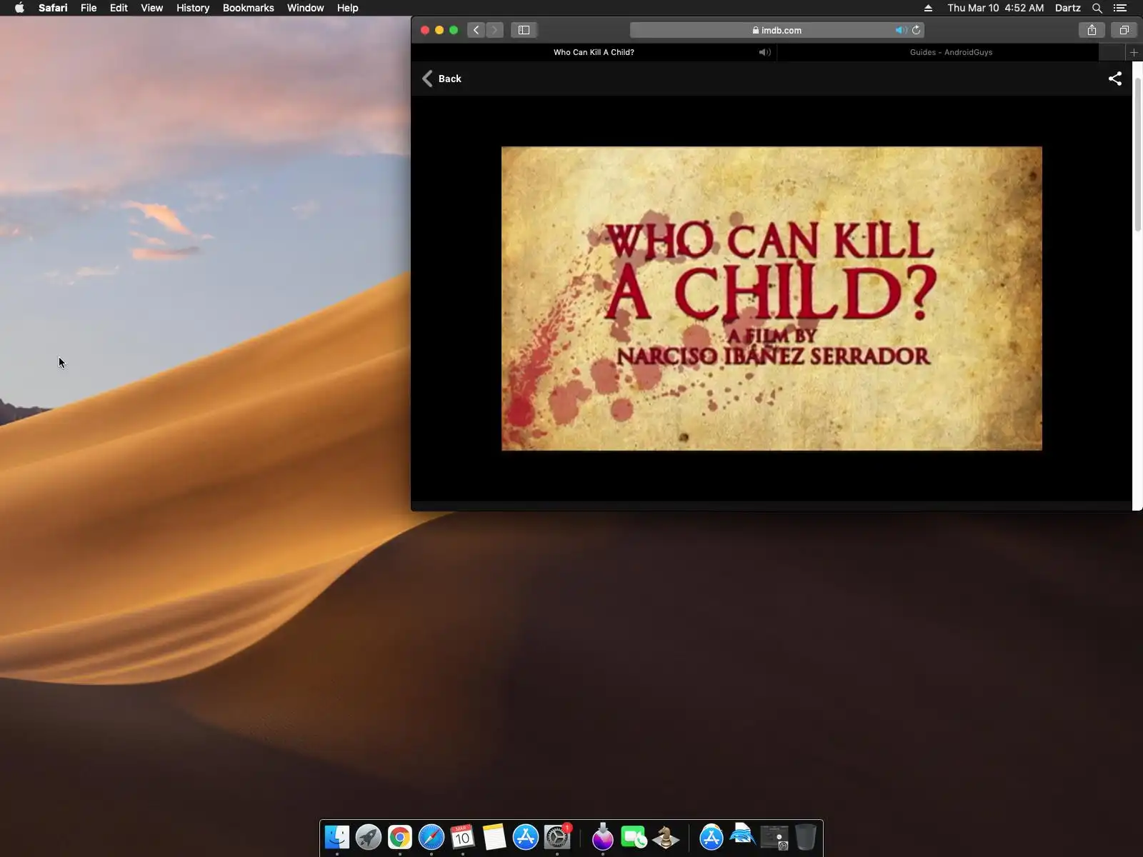Open Finder from the Dock

(x=337, y=837)
